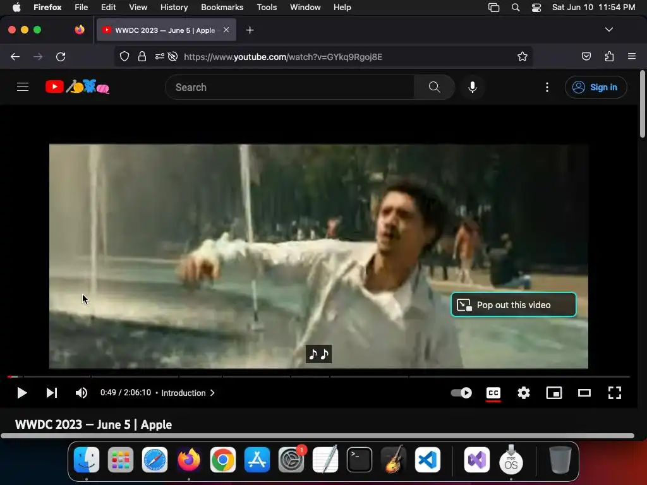Play the WWDC video
647x485 pixels.
tap(22, 393)
